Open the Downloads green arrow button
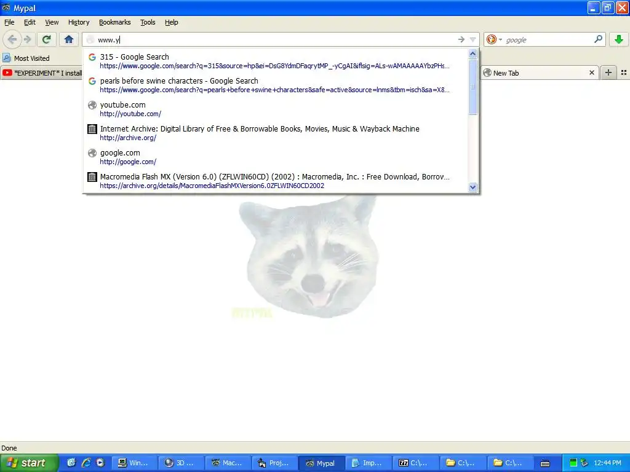The height and width of the screenshot is (472, 630). pos(619,39)
